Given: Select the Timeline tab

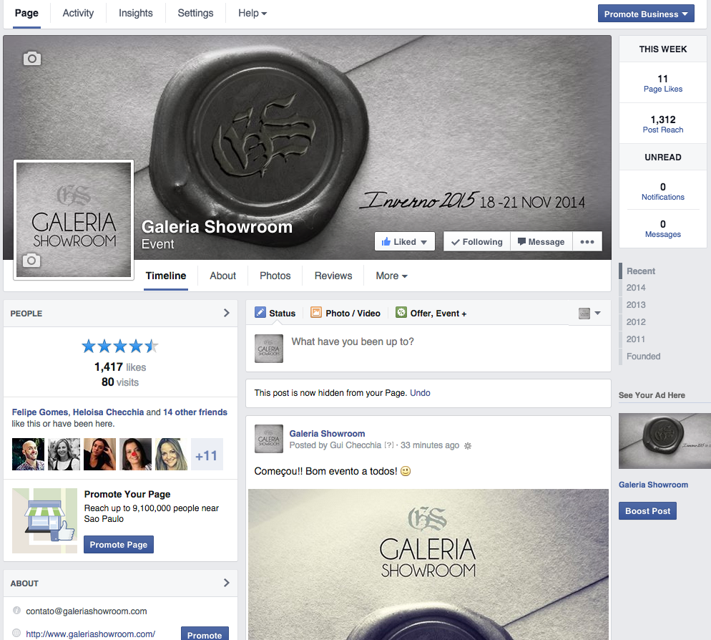Looking at the screenshot, I should tap(166, 276).
